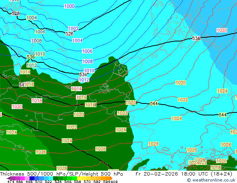Click the dark blue legend swatch above 510
The height and width of the screenshot is (183, 237).
(32, 178)
